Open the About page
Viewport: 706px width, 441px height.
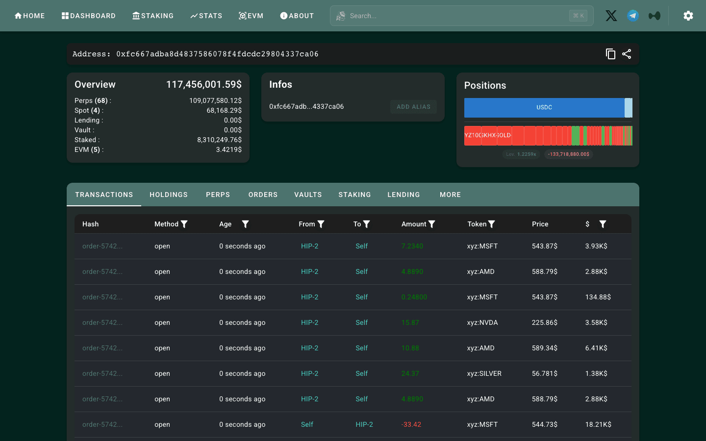297,16
